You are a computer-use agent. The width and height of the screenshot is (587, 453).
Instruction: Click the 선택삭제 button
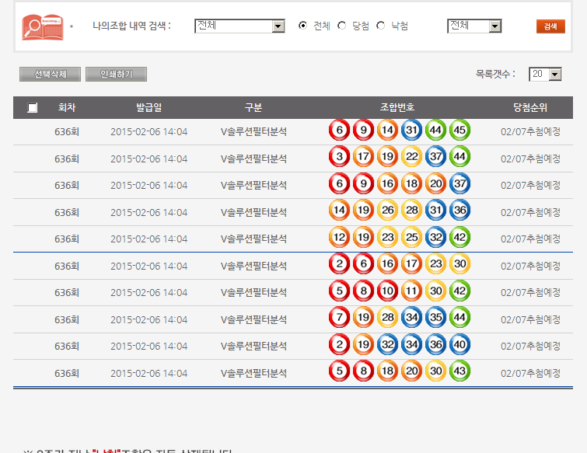click(x=50, y=75)
